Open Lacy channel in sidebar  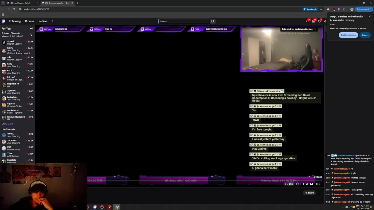(18, 65)
